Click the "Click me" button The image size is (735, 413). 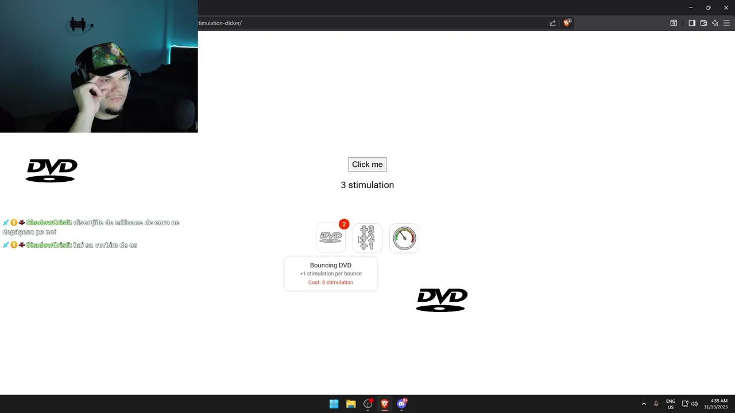tap(367, 165)
